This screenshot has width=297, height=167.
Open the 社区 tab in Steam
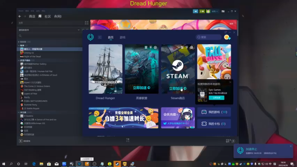tap(48, 16)
